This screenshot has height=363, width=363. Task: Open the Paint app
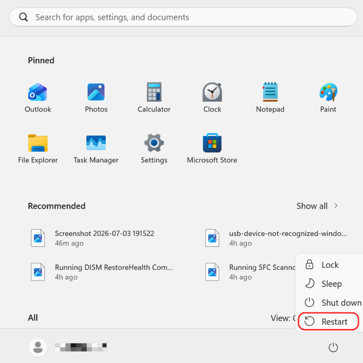[328, 98]
